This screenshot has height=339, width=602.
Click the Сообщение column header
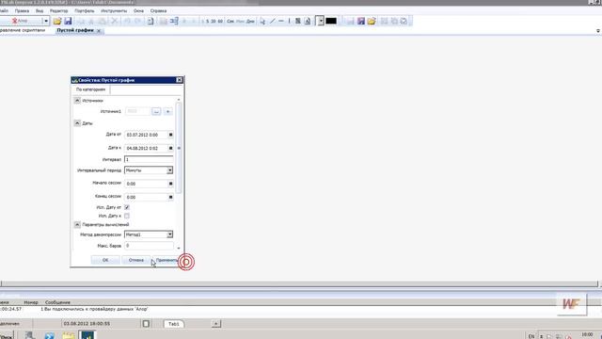57,302
